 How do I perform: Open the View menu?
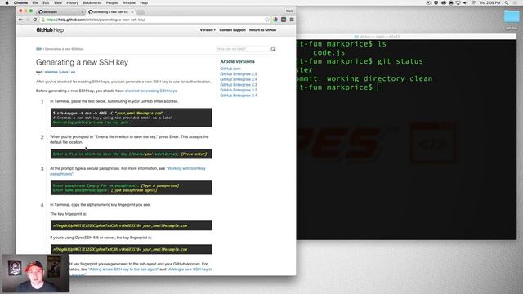[58, 2]
